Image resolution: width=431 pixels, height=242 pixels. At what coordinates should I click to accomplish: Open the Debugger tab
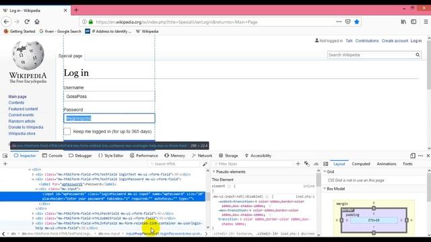[80, 155]
